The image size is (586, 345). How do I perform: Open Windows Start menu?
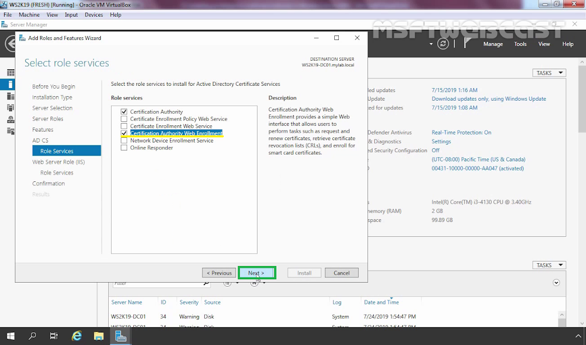click(10, 336)
